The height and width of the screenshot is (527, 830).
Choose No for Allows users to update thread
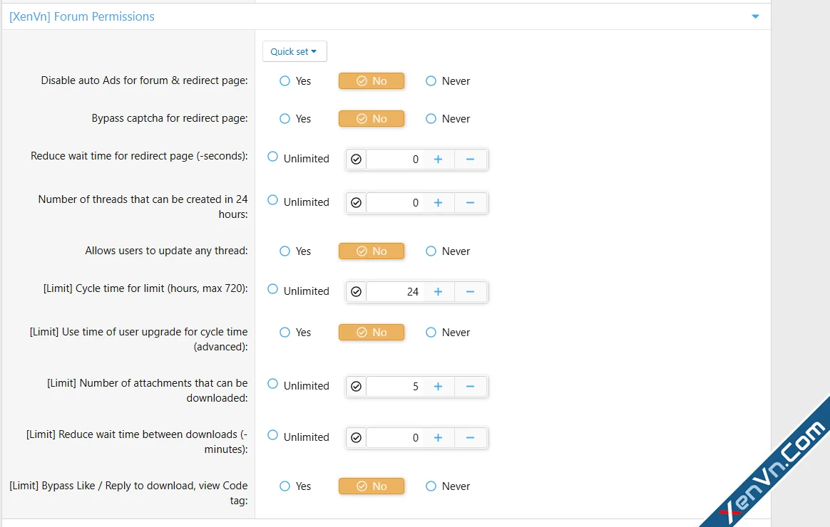tap(372, 251)
